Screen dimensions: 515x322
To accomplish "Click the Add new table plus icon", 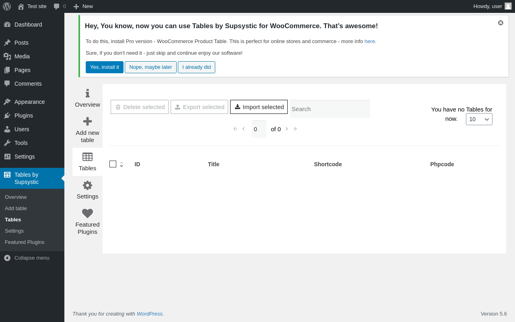I will coord(87,121).
